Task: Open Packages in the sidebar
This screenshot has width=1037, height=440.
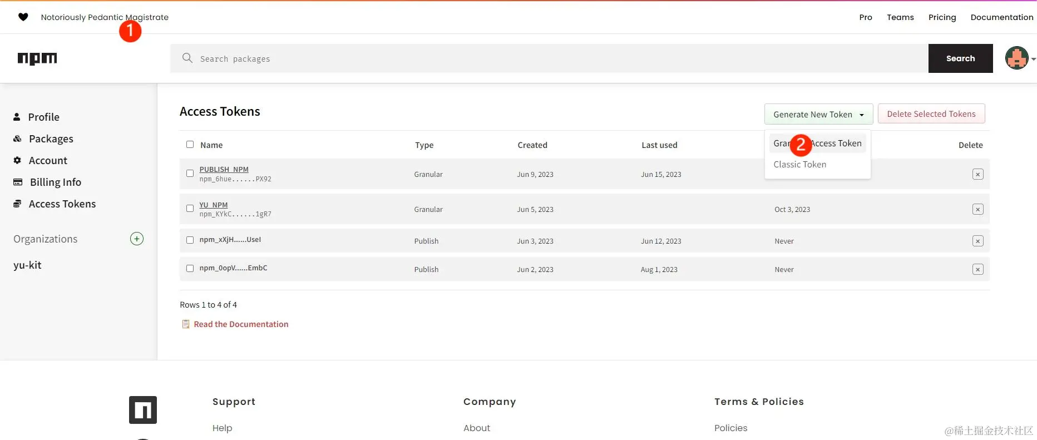Action: [51, 139]
